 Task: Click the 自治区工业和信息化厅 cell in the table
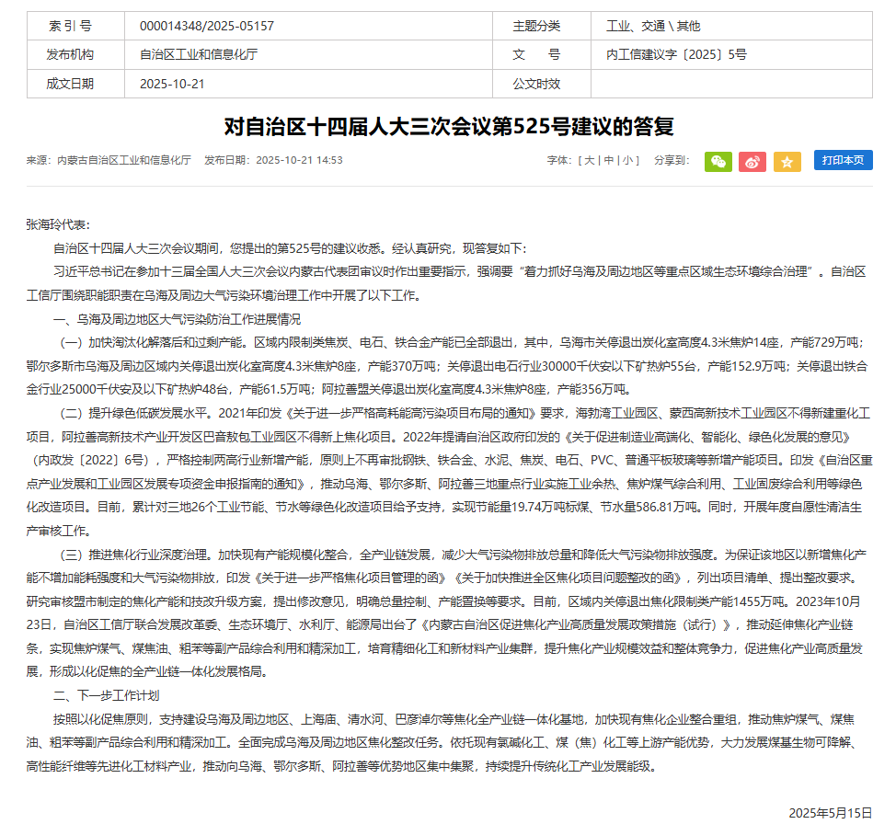[198, 54]
